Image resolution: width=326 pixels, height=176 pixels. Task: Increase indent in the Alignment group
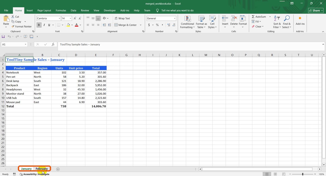[109, 25]
